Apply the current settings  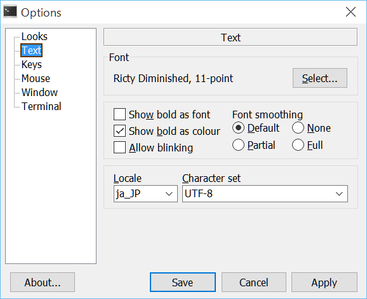click(324, 282)
